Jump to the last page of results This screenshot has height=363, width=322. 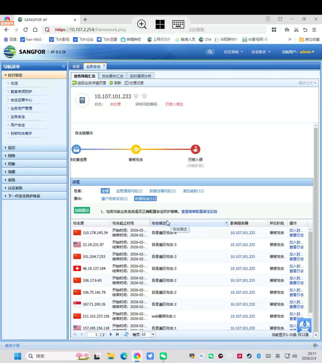pos(117,334)
